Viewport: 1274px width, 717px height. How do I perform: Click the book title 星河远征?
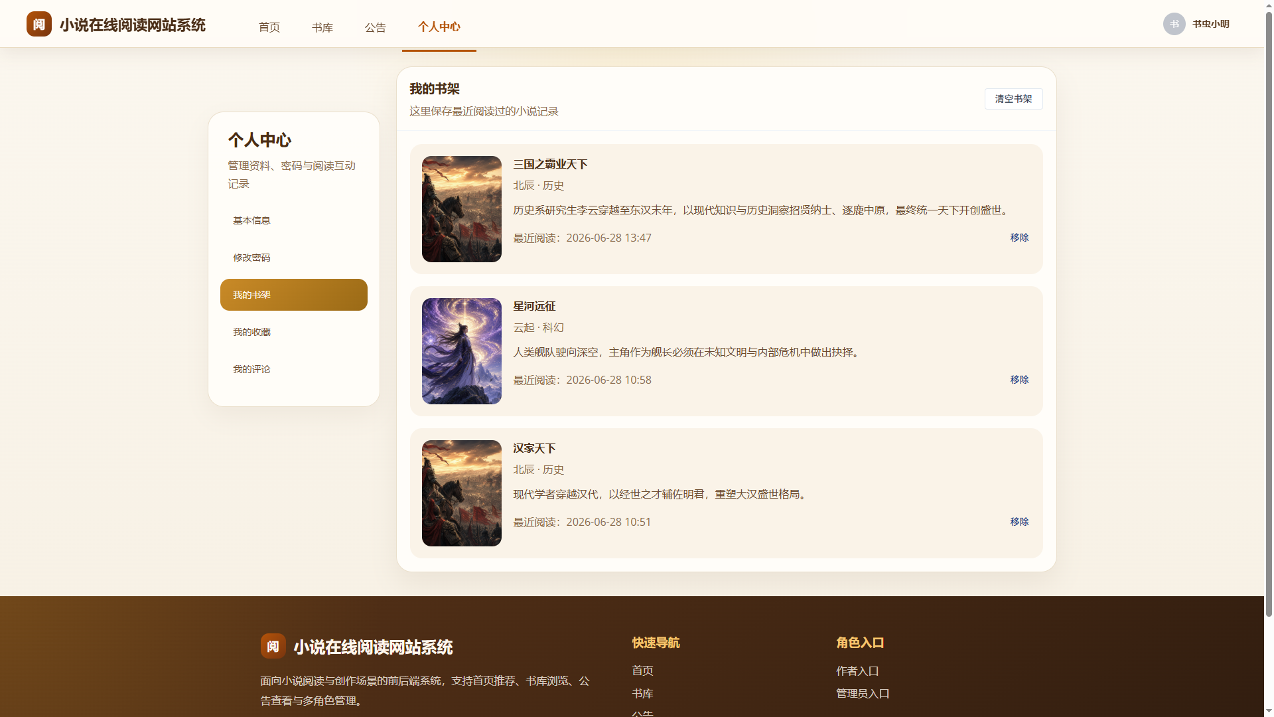pos(534,306)
